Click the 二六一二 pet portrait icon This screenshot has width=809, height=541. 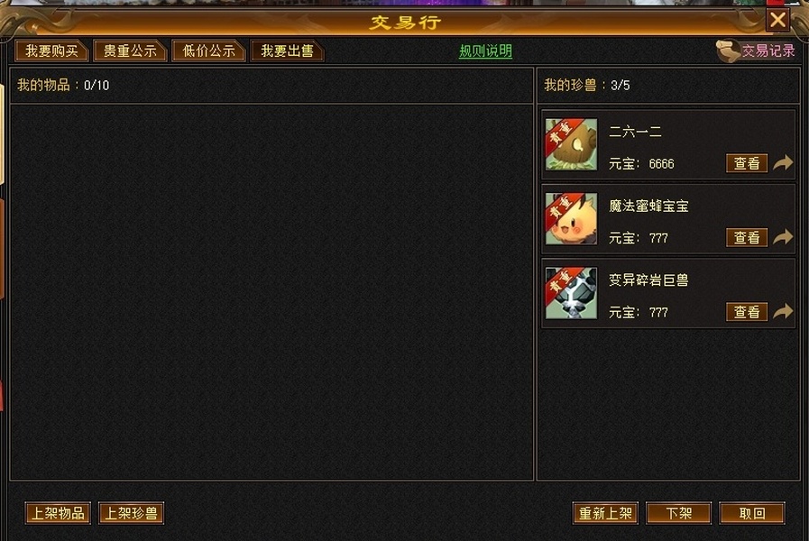pos(571,144)
